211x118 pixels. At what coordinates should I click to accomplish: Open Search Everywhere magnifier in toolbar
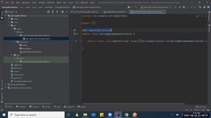200,7
